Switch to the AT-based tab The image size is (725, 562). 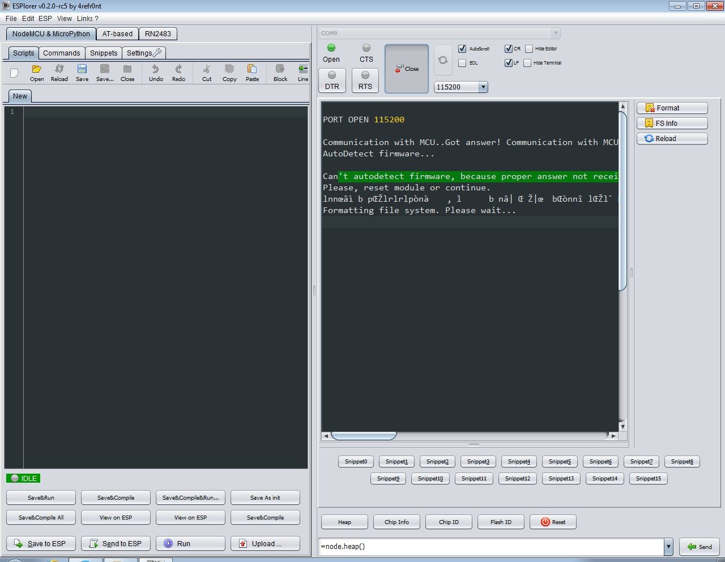(117, 33)
